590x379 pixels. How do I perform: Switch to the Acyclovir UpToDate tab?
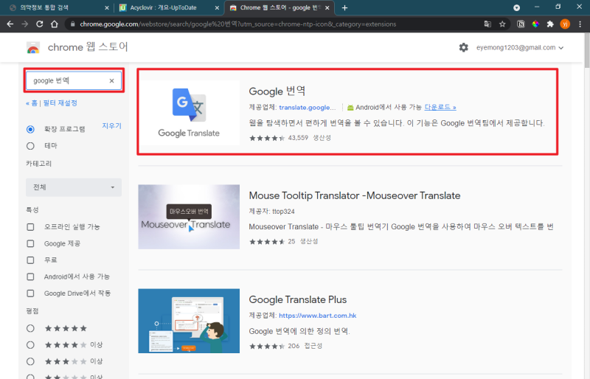(x=169, y=7)
